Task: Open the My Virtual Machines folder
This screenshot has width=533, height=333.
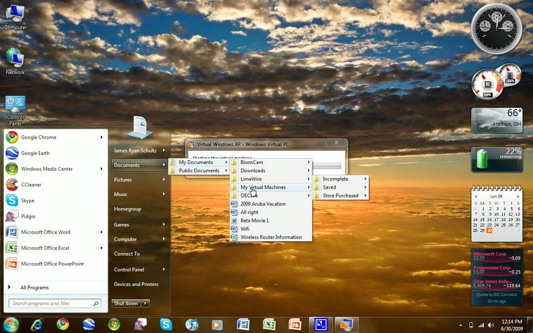Action: (271, 187)
